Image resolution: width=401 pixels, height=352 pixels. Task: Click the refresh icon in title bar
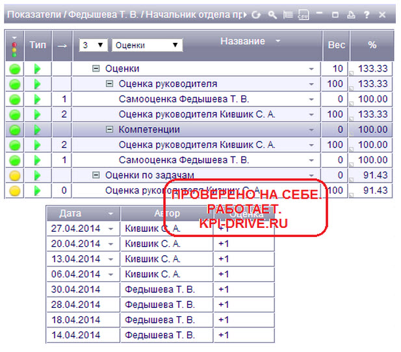point(255,15)
